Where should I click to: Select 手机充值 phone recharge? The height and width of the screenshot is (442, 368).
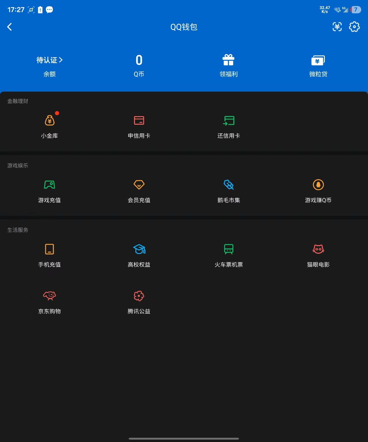click(49, 254)
